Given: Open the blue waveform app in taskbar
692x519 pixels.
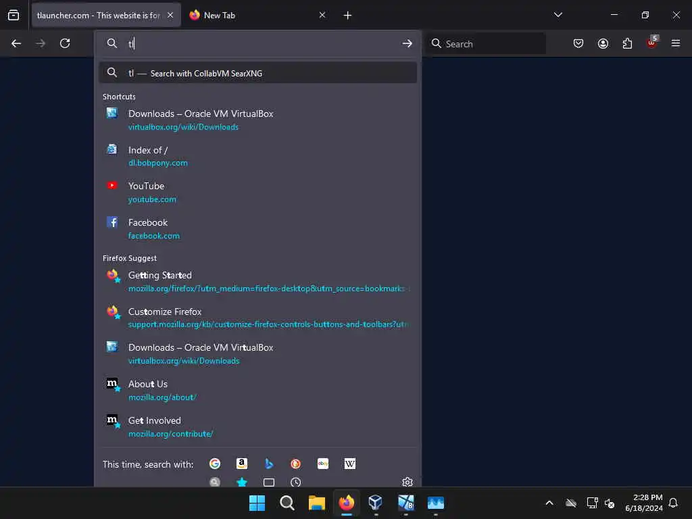Looking at the screenshot, I should coord(436,503).
